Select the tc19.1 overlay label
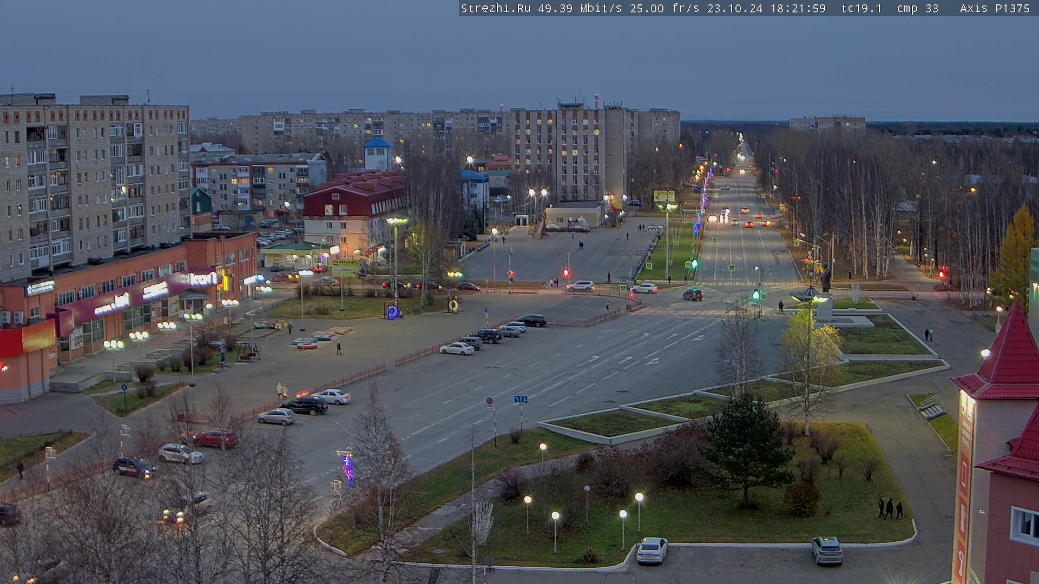The image size is (1039, 584). [x=862, y=8]
